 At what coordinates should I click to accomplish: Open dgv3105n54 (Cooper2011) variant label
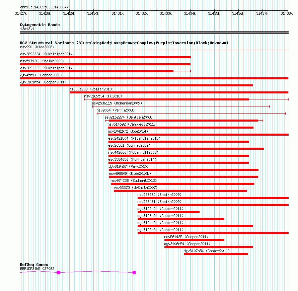point(160,230)
